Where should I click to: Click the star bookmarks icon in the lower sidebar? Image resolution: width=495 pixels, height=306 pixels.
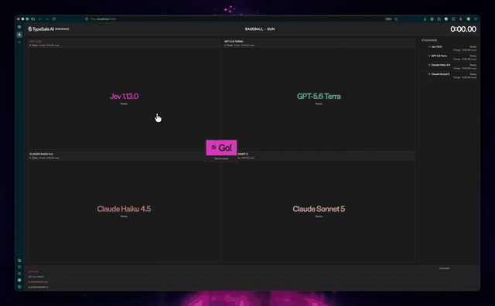[x=19, y=274]
